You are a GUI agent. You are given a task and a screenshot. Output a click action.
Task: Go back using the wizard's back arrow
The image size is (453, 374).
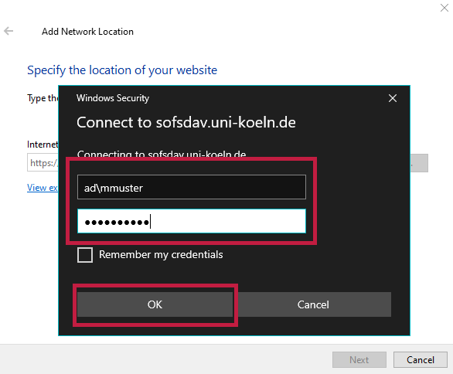click(9, 31)
